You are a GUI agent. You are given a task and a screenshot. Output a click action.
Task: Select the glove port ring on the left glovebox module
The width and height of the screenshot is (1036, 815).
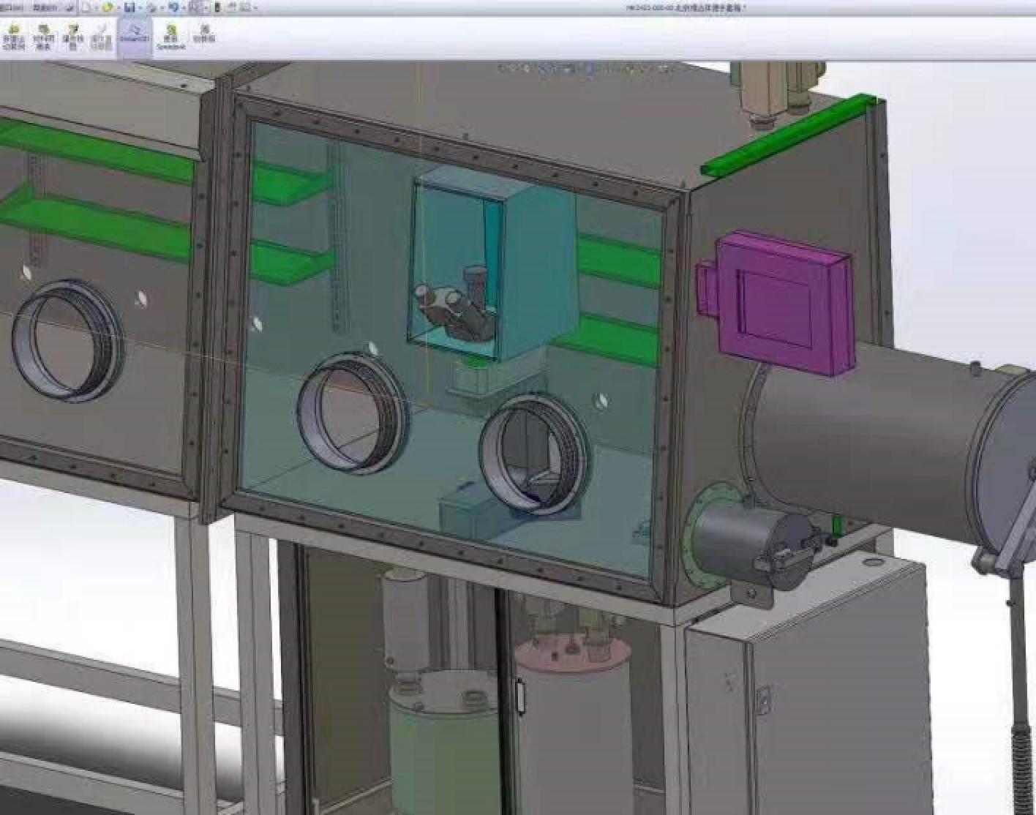tap(67, 340)
